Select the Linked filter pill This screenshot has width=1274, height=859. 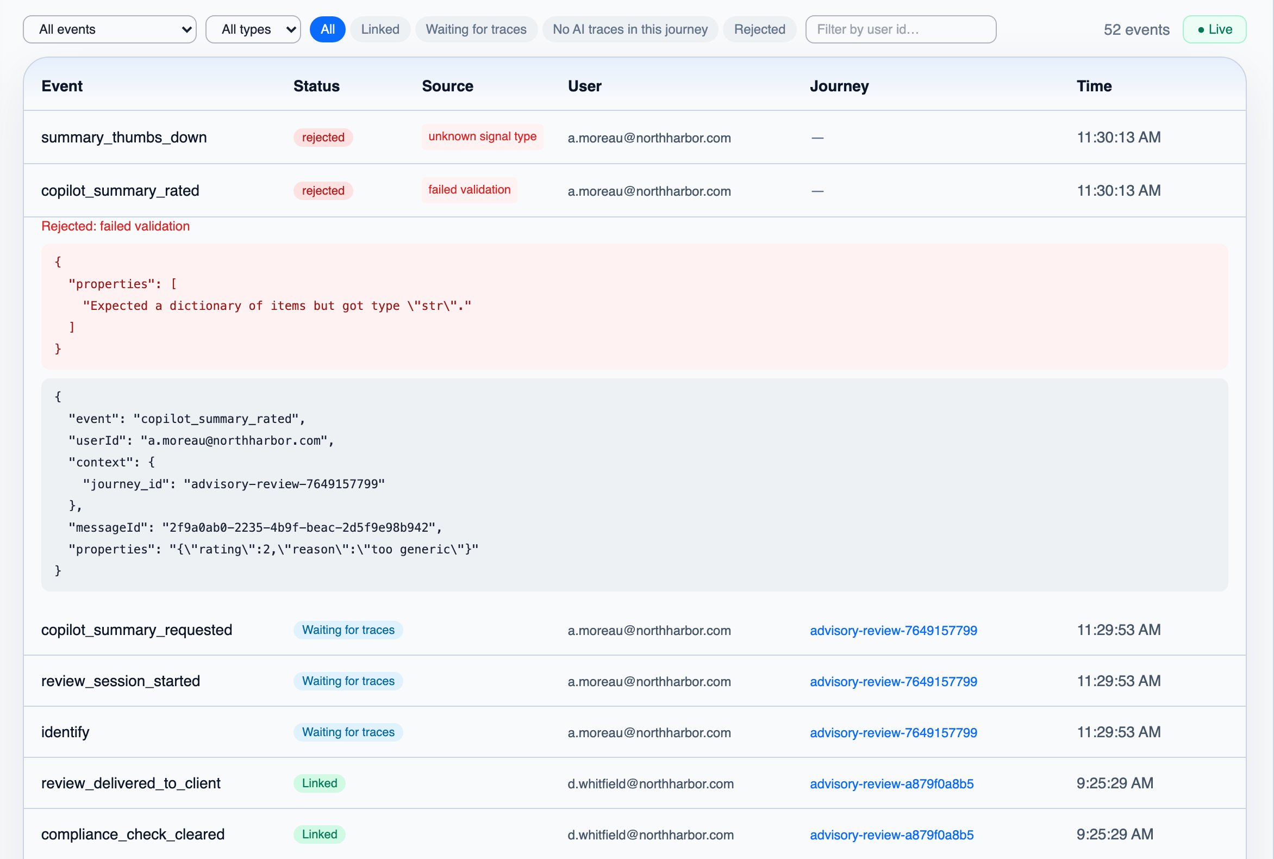point(380,29)
